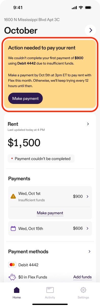Switch to the Settings tab label

[83, 298]
